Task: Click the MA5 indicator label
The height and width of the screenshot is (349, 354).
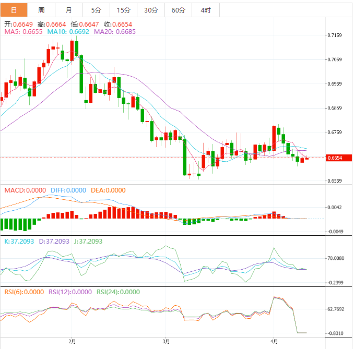Action: 23,32
